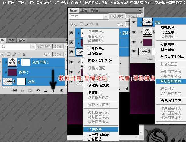This screenshot has height=142, width=186.
Task: Click 图层 3 layer name
Action: (x=24, y=72)
